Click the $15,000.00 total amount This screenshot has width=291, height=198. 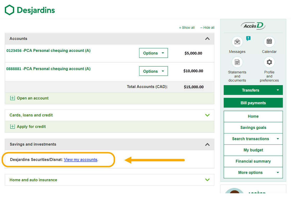click(x=194, y=87)
